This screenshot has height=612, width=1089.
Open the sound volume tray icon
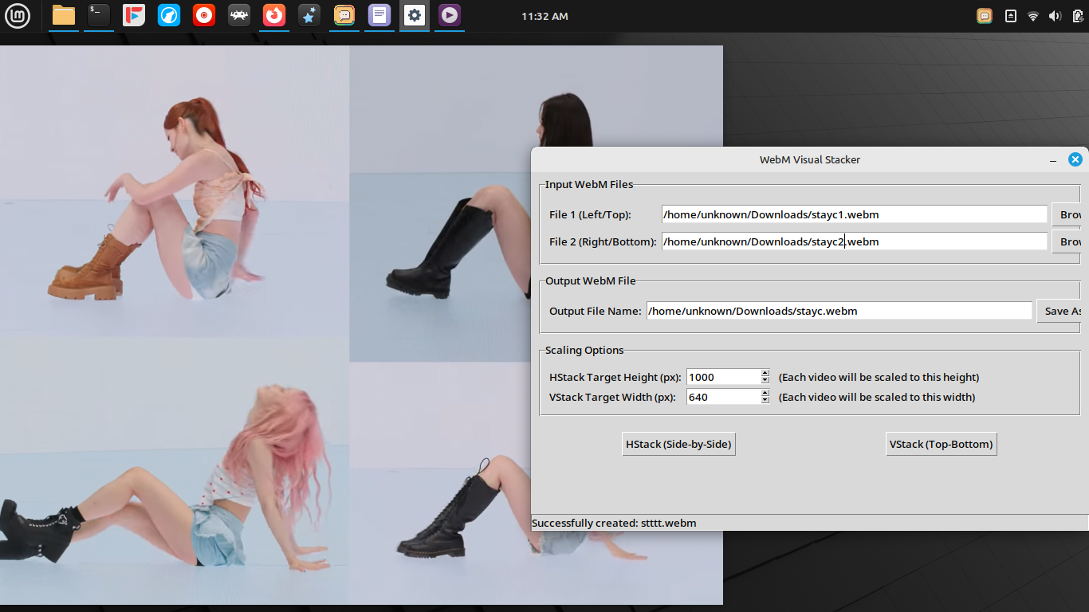(1056, 16)
